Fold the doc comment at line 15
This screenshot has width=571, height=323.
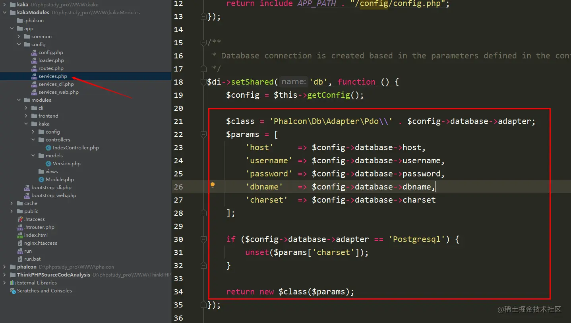pos(204,43)
